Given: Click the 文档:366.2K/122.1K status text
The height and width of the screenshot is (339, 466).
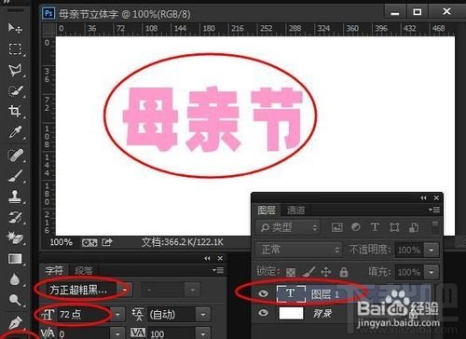Looking at the screenshot, I should tap(183, 242).
